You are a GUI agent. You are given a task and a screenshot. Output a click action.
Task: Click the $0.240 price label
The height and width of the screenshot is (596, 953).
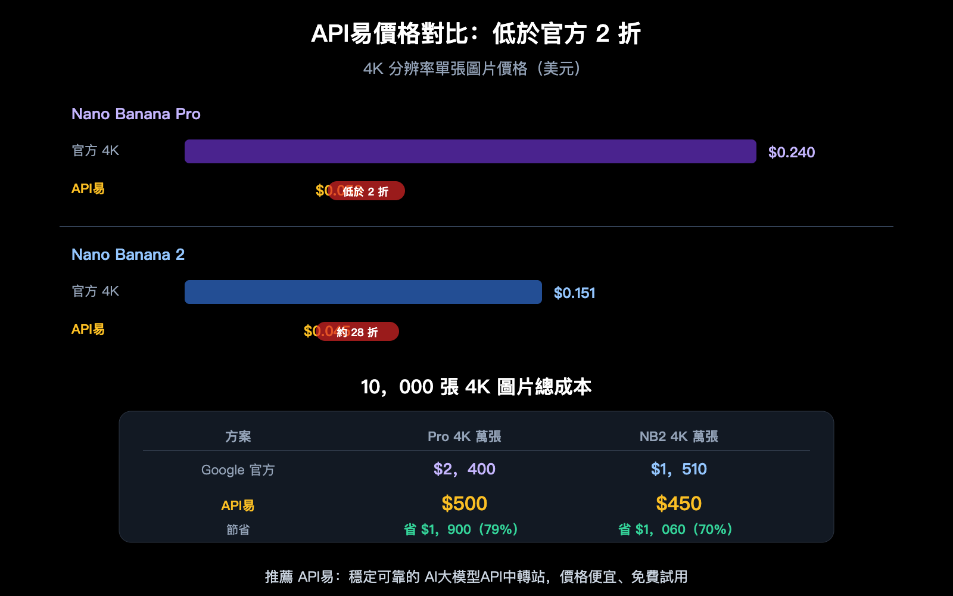pyautogui.click(x=792, y=152)
